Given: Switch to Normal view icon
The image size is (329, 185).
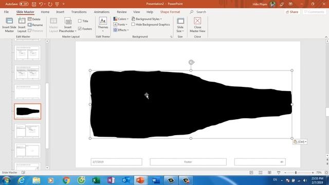Looking at the screenshot, I should click(251, 173).
